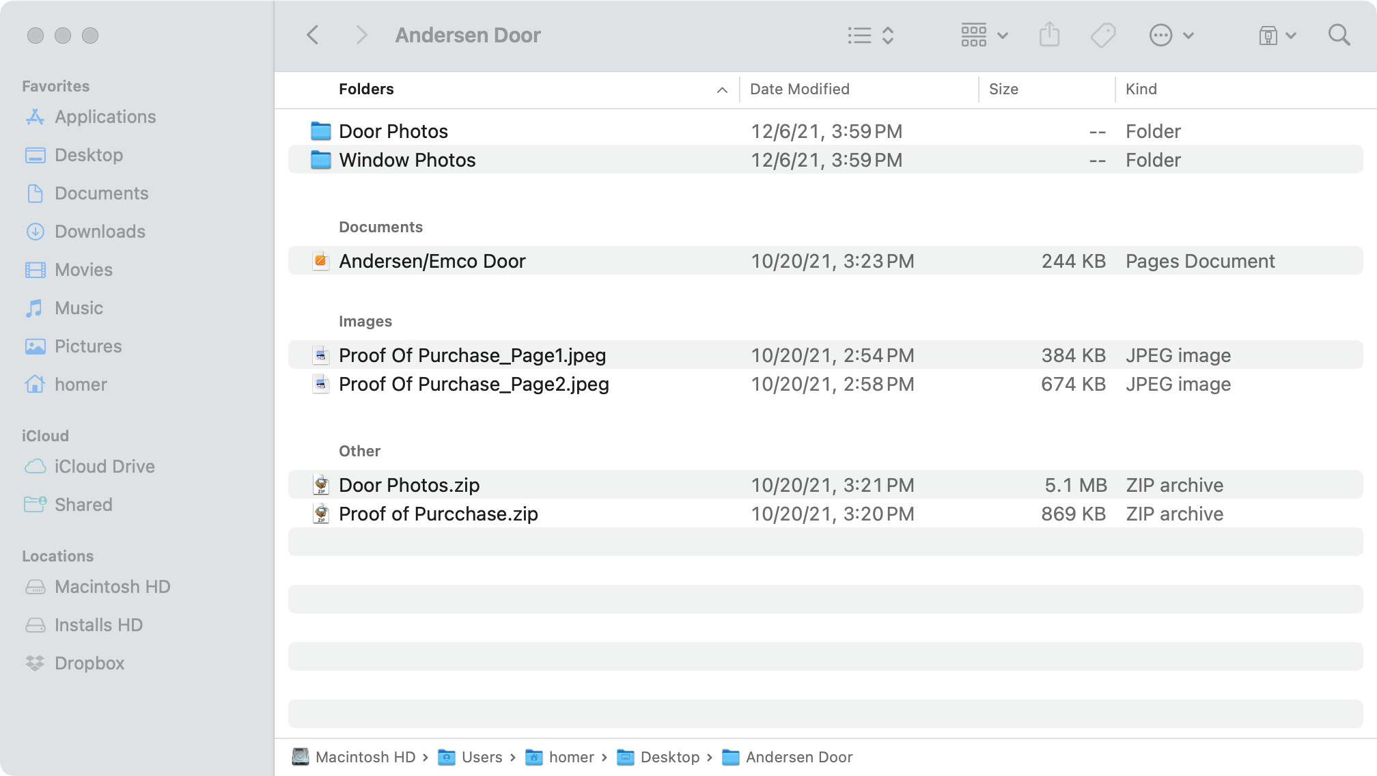Sort by the Date Modified column
Screen dimensions: 1377x776
[799, 89]
